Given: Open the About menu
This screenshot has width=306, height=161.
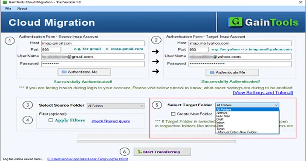Looking at the screenshot, I should pos(22,9).
